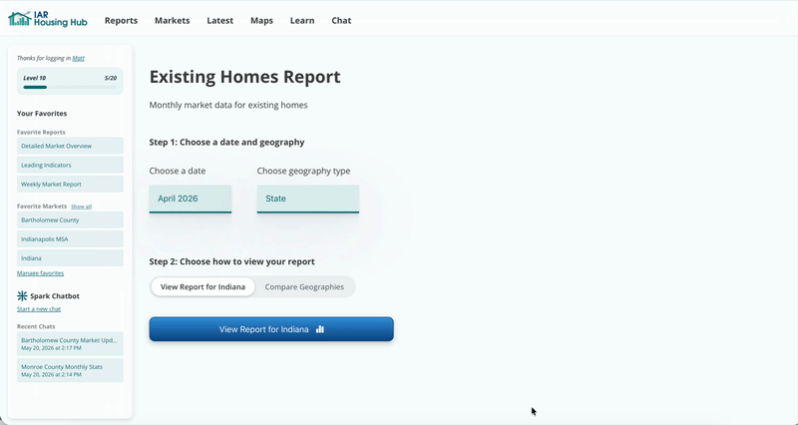Open the Maps page
Image resolution: width=798 pixels, height=425 pixels.
pos(261,20)
